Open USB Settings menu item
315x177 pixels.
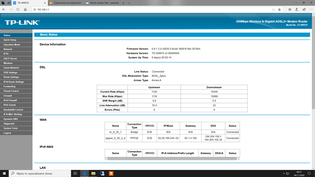pos(16,72)
